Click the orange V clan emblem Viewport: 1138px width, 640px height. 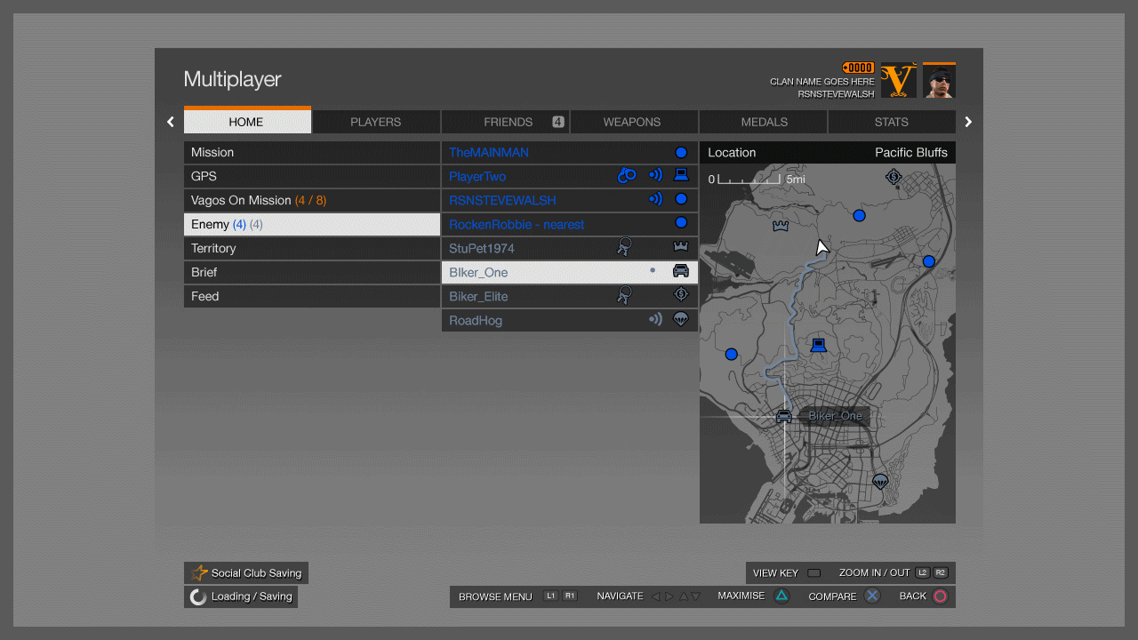pyautogui.click(x=898, y=81)
